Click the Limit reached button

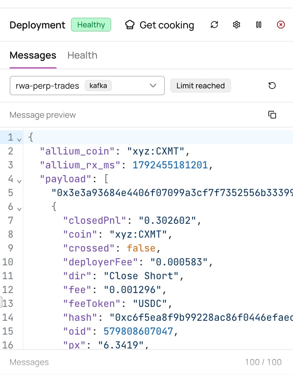click(201, 86)
